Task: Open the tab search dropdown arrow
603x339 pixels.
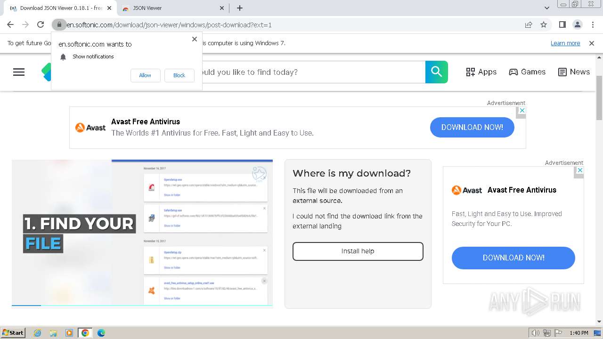Action: [x=546, y=8]
